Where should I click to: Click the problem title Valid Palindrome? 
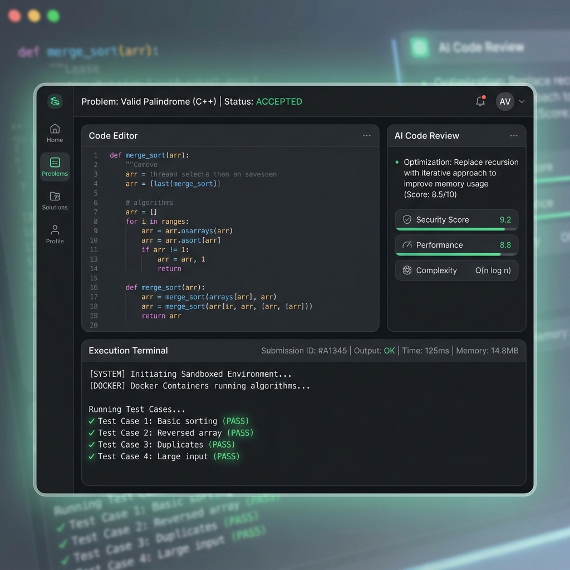(x=149, y=101)
